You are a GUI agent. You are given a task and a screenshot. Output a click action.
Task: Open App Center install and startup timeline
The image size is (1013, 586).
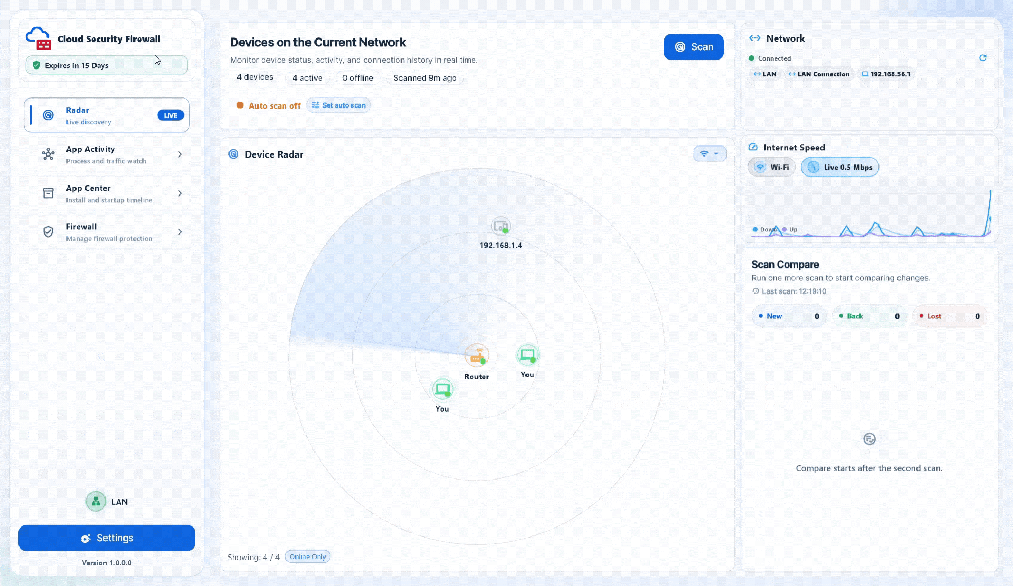point(107,193)
